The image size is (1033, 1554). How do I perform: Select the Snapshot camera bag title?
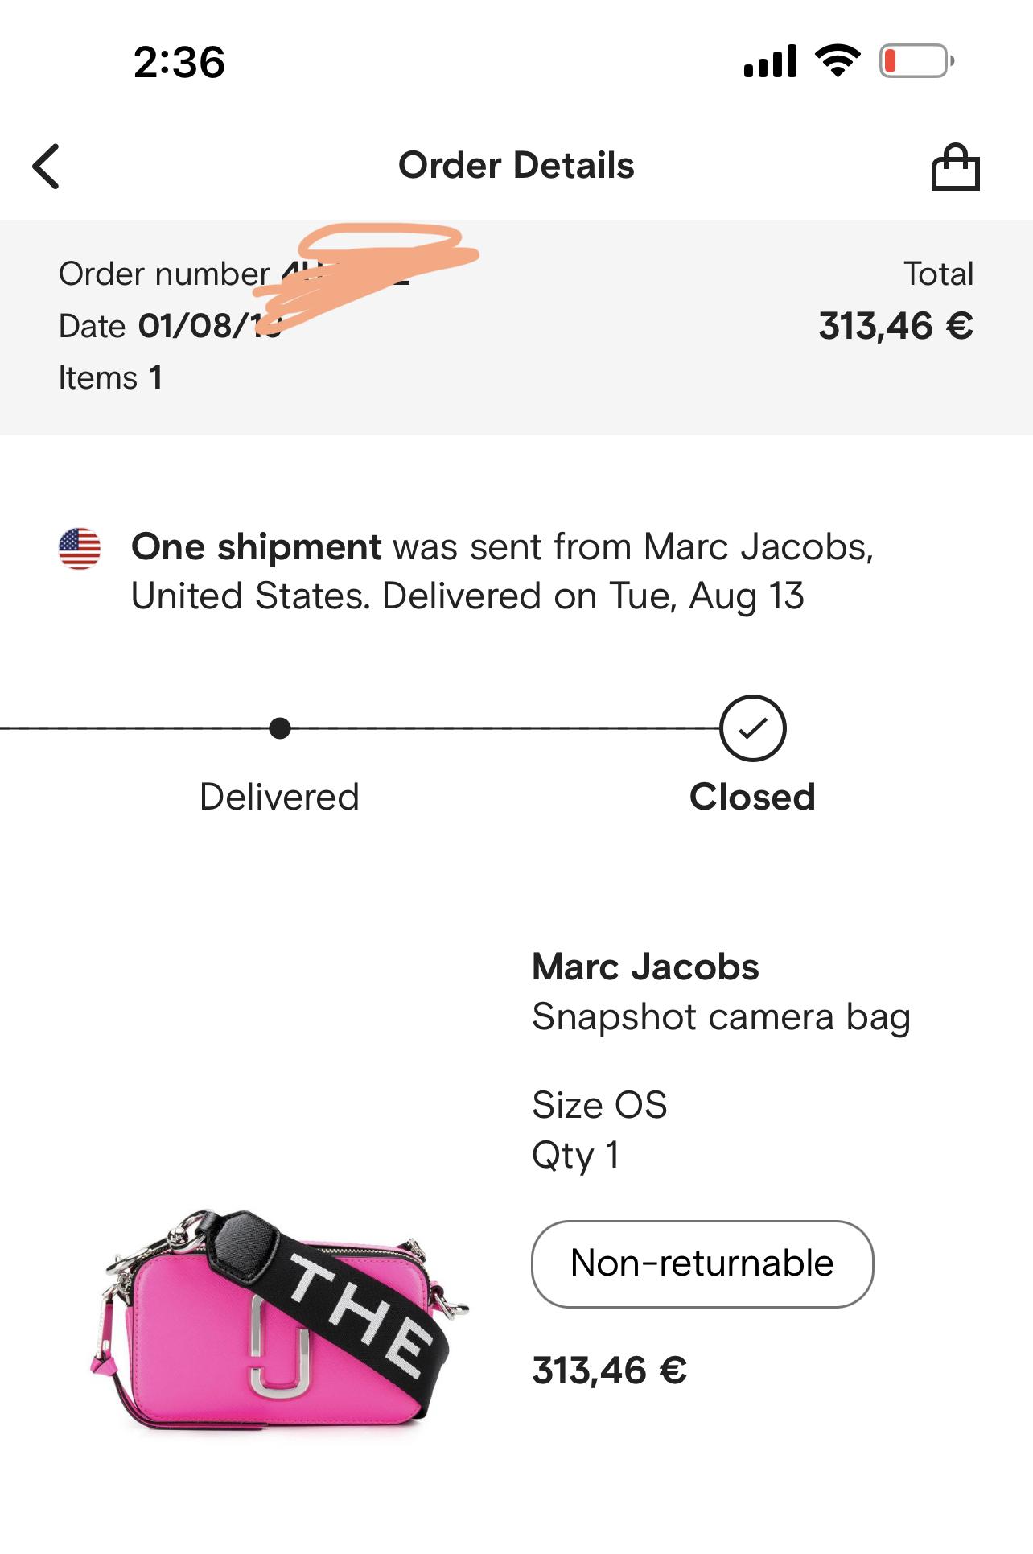(x=721, y=1016)
